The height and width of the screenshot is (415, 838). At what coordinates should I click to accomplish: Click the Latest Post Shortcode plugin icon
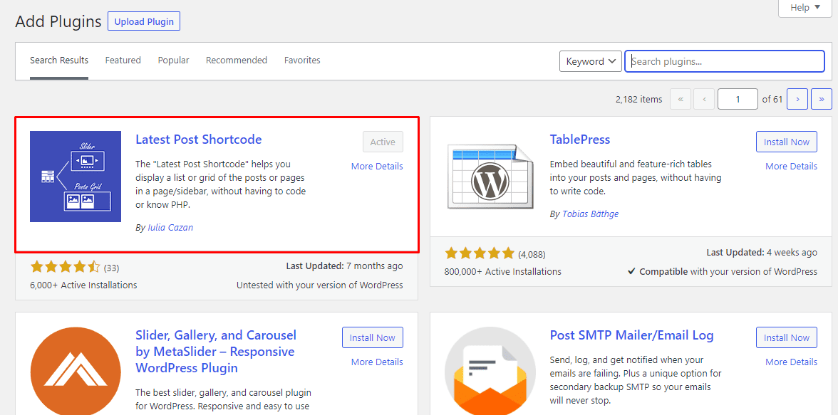coord(76,177)
